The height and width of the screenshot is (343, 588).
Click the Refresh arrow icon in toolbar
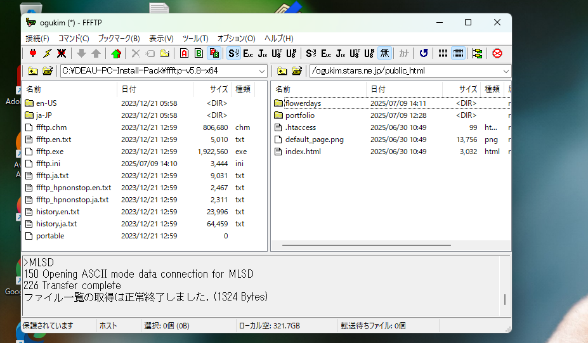(x=424, y=53)
